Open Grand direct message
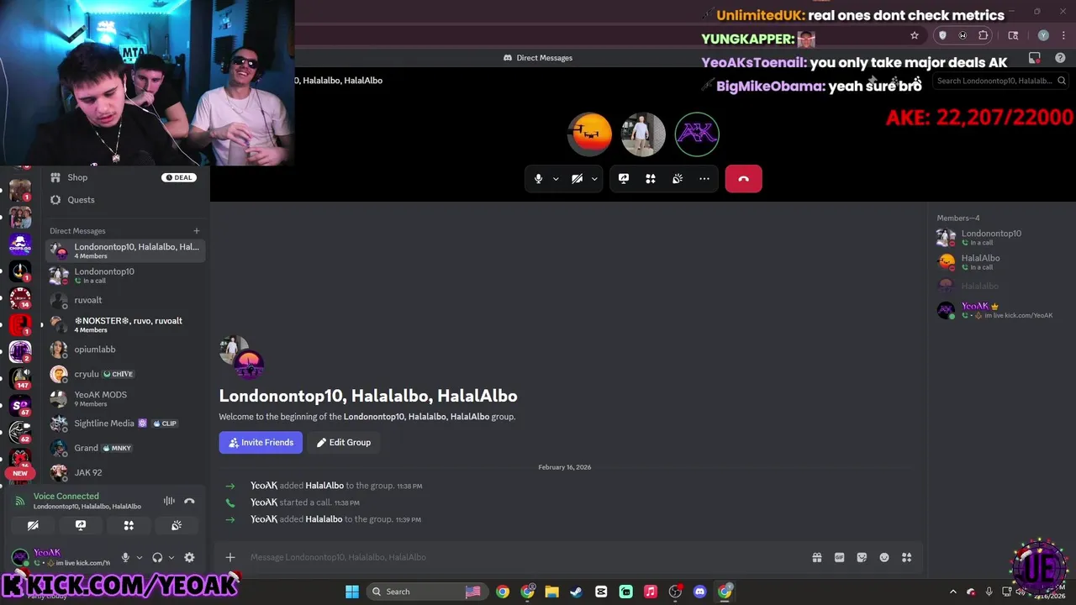 click(x=124, y=448)
